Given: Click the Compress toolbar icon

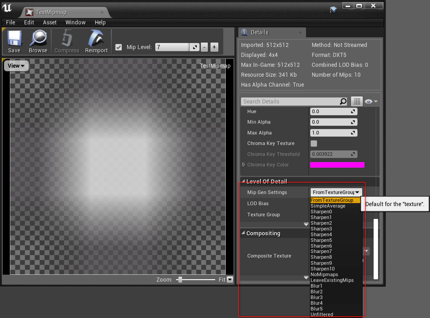Looking at the screenshot, I should click(67, 42).
